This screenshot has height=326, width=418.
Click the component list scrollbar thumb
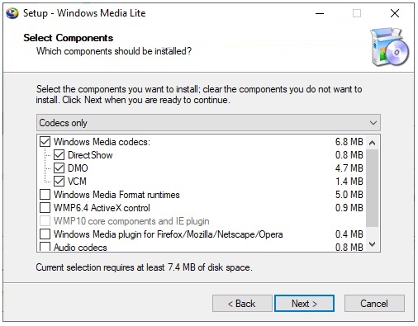(373, 188)
